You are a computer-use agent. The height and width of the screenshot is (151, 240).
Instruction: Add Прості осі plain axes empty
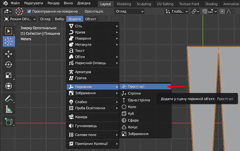145,87
